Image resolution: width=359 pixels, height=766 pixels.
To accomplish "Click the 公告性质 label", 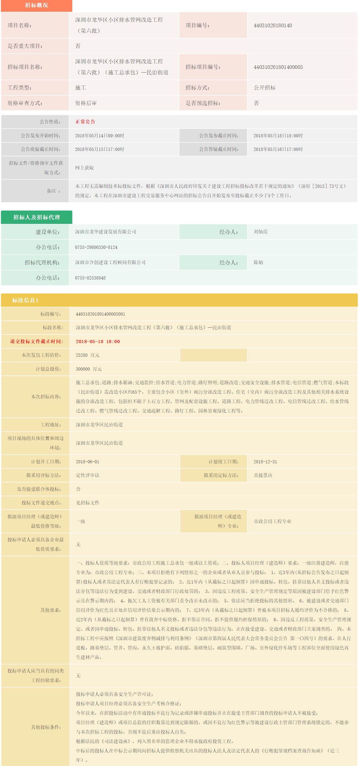I will [x=50, y=122].
